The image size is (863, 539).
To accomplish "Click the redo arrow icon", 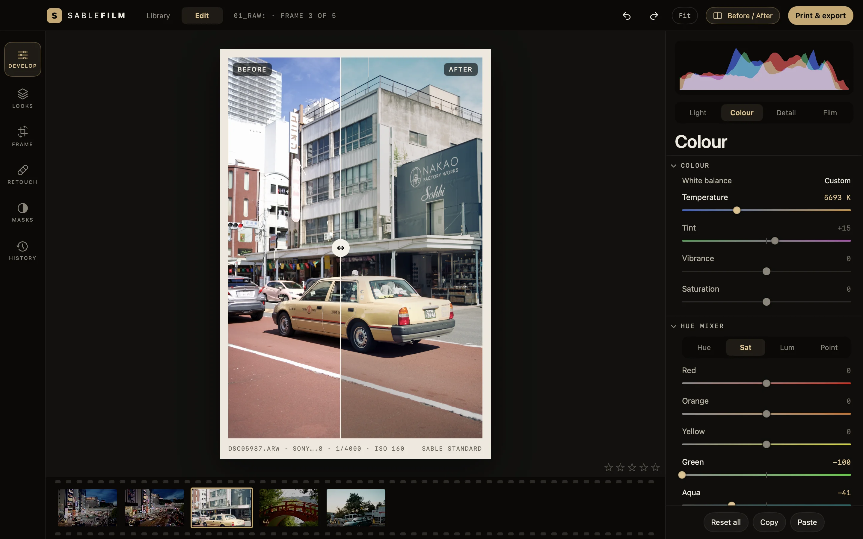I will pos(654,16).
